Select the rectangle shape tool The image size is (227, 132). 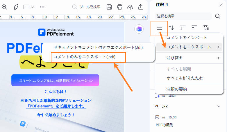click(26, 7)
